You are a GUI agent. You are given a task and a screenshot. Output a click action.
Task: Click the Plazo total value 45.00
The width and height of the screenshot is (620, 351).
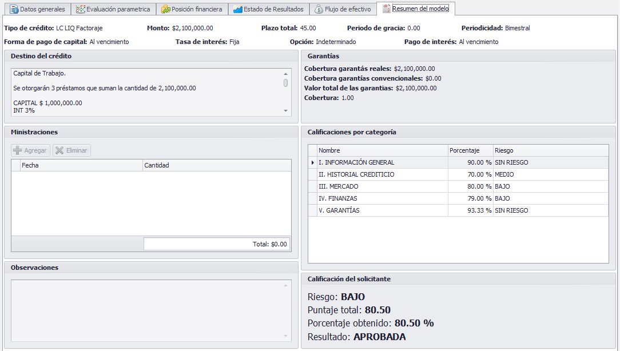tap(308, 28)
